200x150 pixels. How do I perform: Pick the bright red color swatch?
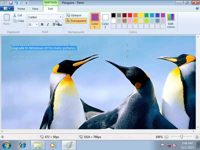click(x=130, y=15)
